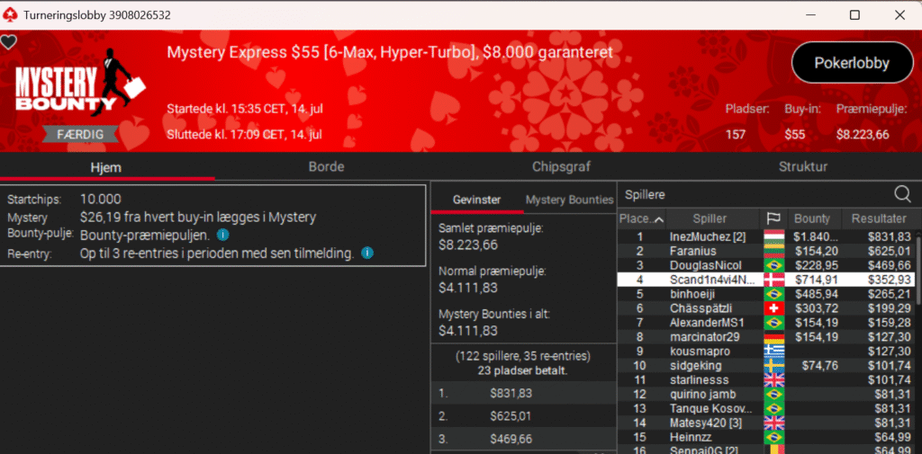922x454 pixels.
Task: Select the Mystery Bounties tab
Action: point(569,200)
